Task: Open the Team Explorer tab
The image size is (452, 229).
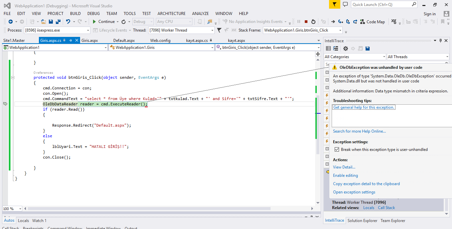Action: [393, 221]
